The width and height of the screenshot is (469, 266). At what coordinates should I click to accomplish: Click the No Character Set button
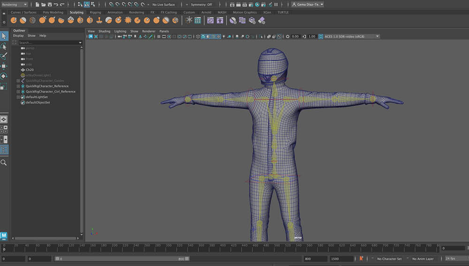[x=389, y=259]
